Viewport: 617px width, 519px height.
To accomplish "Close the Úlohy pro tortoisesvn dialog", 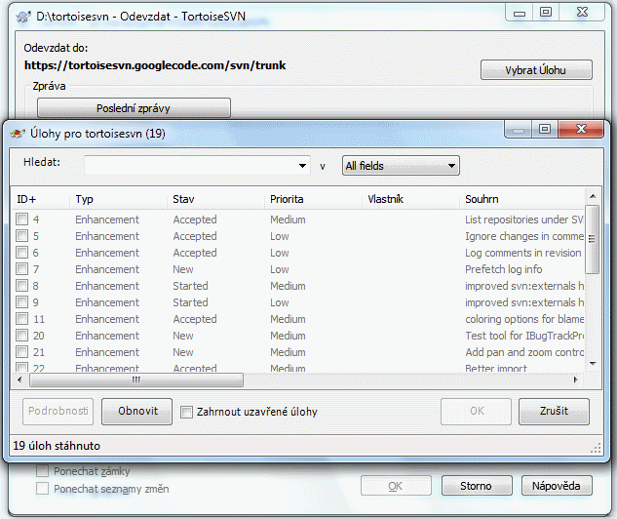I will 581,129.
